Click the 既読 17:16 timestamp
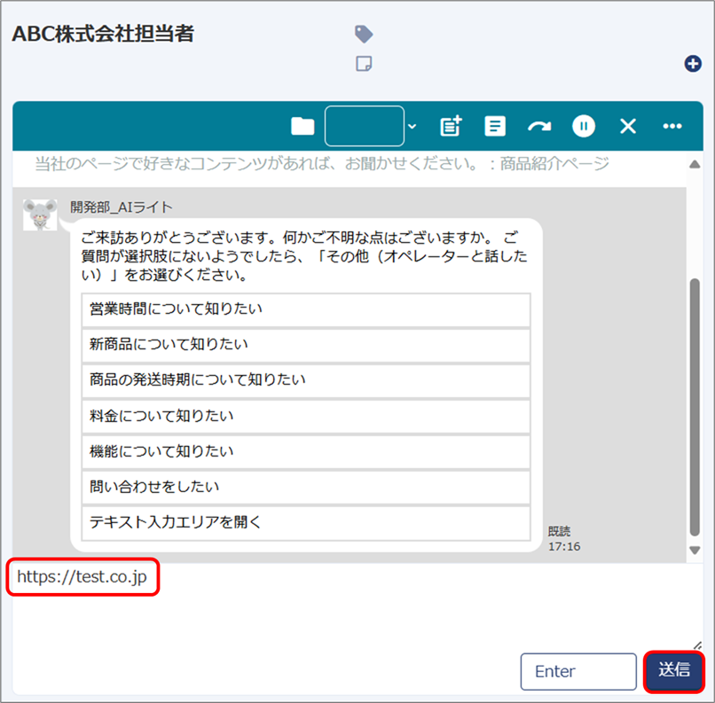The image size is (715, 703). [x=564, y=539]
